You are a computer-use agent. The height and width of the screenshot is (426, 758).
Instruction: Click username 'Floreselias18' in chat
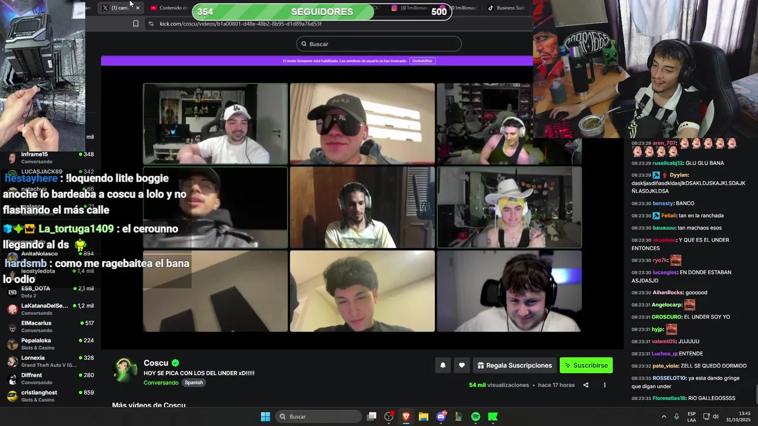(669, 398)
